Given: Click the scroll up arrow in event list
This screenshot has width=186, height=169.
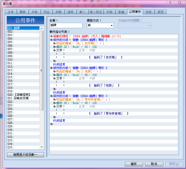Looking at the screenshot, I should (42, 29).
